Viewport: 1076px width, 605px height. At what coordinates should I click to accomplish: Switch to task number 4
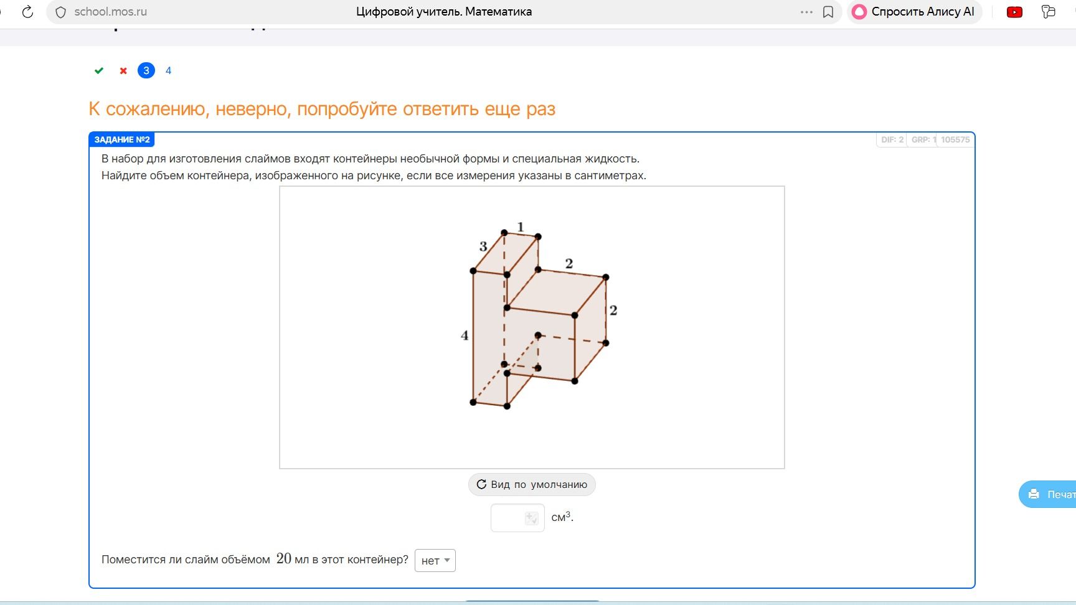pyautogui.click(x=168, y=70)
